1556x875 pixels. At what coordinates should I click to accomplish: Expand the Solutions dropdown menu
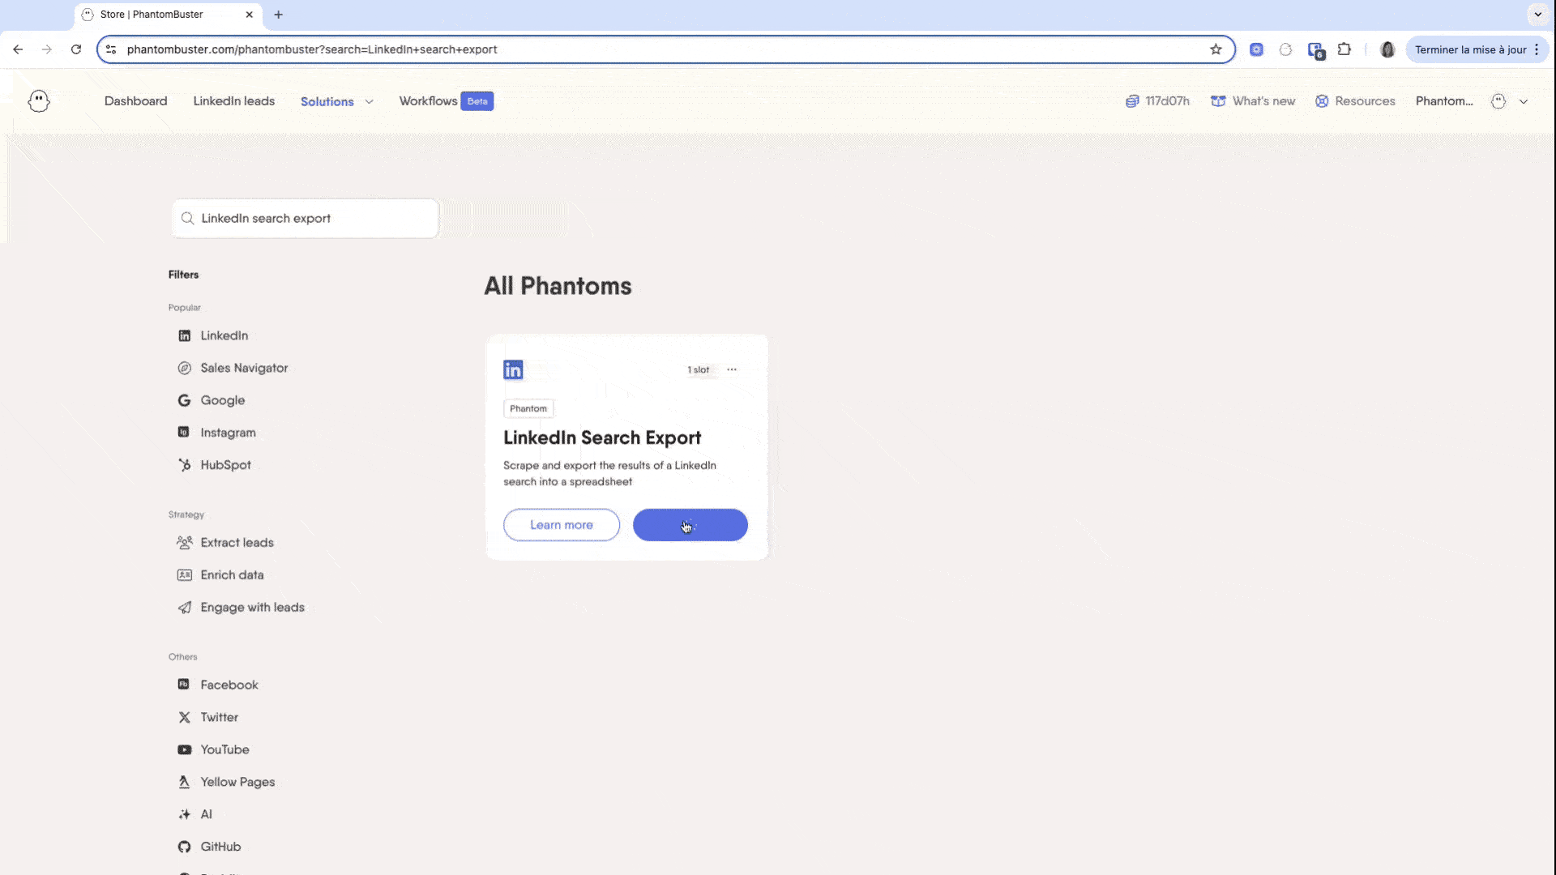pos(337,101)
